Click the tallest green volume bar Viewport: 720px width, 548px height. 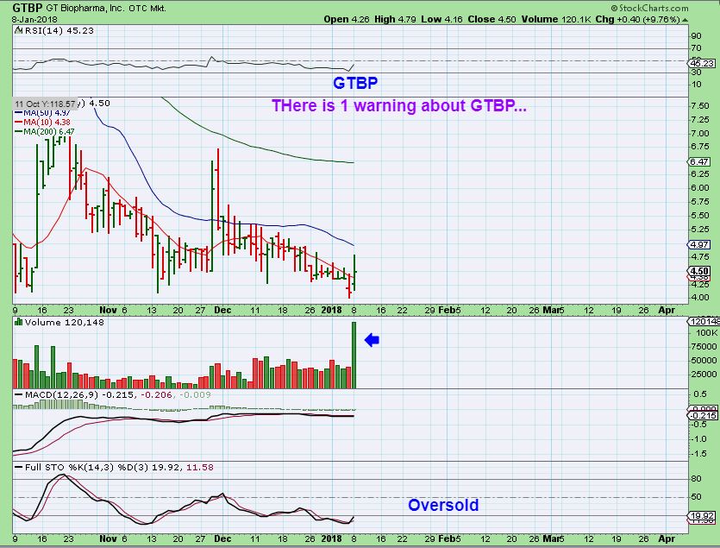pyautogui.click(x=354, y=355)
